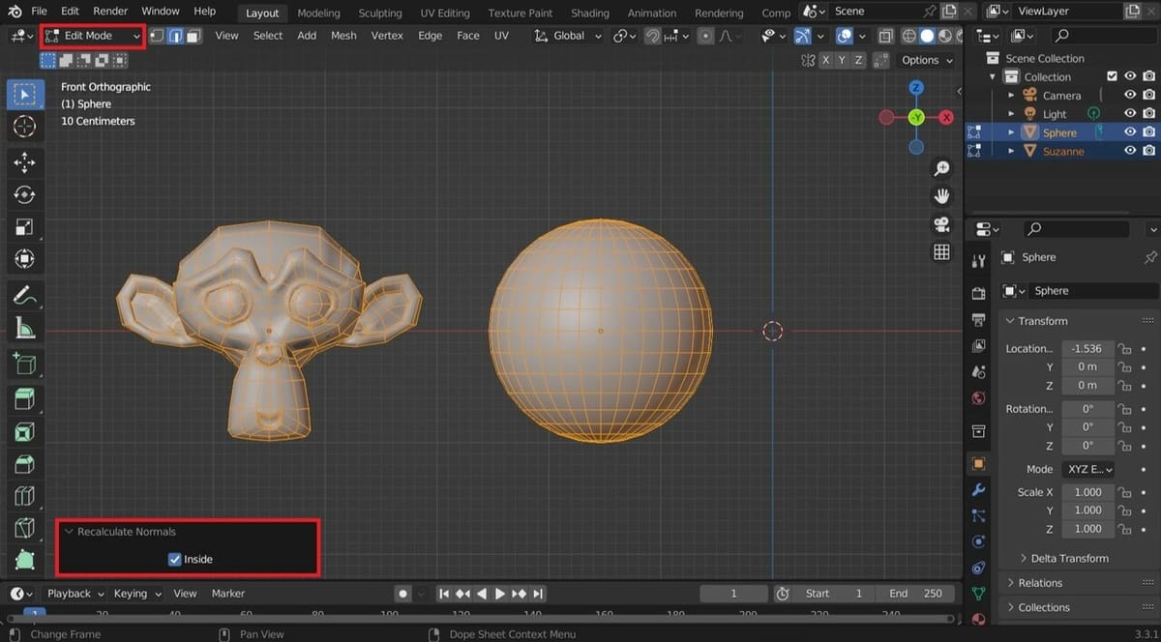The image size is (1161, 642).
Task: Open the Vertex menu
Action: click(x=387, y=36)
